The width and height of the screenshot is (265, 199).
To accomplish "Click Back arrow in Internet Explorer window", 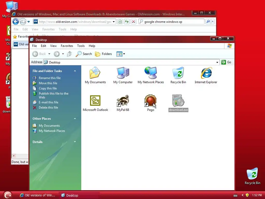I will tap(16, 22).
